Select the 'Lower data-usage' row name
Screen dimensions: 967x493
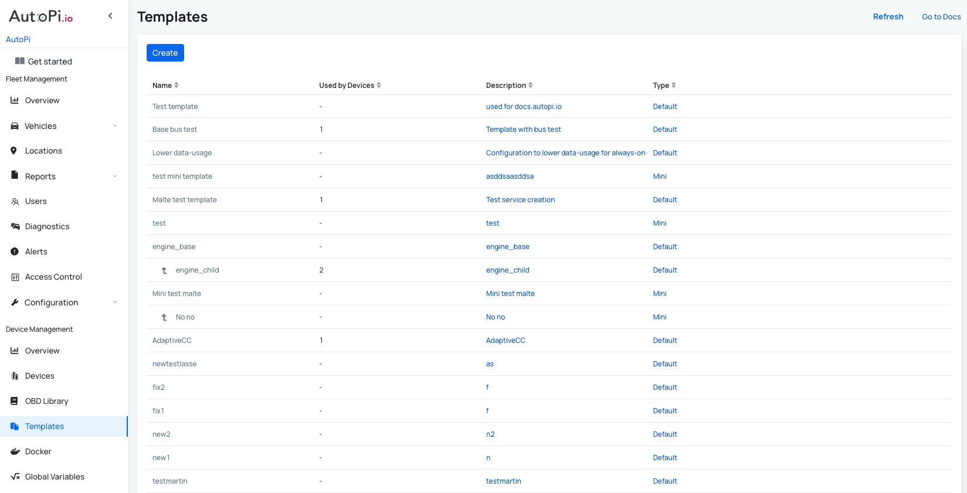pyautogui.click(x=182, y=153)
